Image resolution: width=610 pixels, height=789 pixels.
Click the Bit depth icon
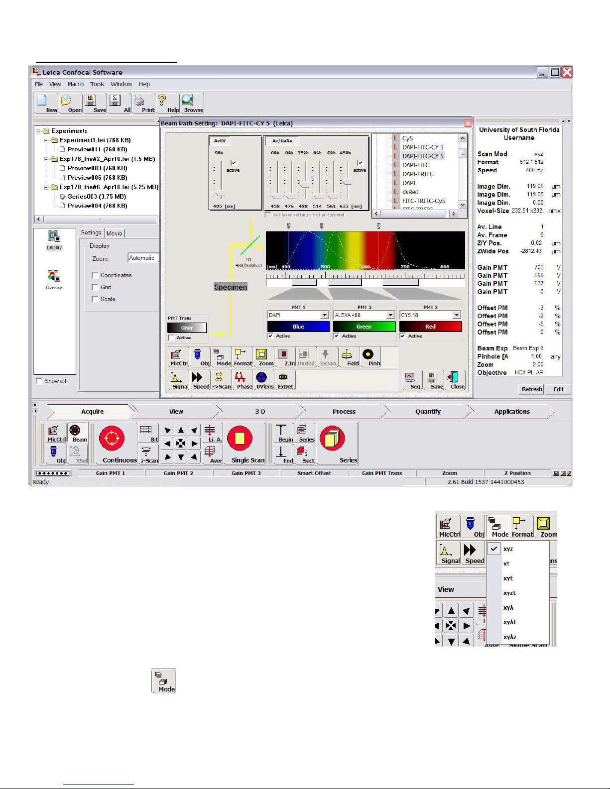coord(148,433)
